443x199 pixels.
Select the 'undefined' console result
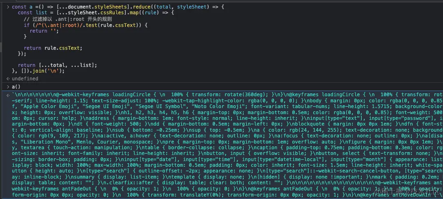pyautogui.click(x=25, y=79)
